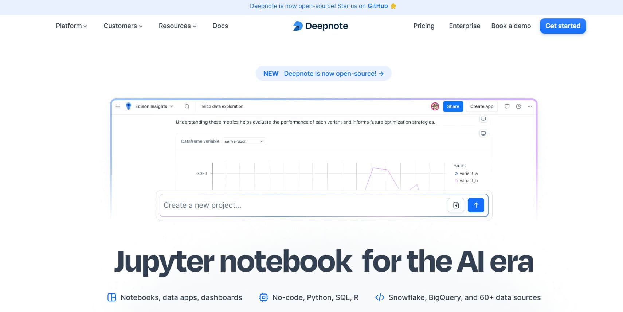
Task: Click the upload file icon in prompt box
Action: [456, 205]
